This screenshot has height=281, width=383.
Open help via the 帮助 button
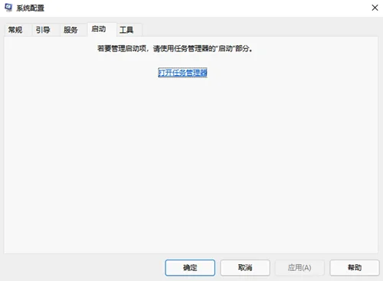click(x=355, y=268)
